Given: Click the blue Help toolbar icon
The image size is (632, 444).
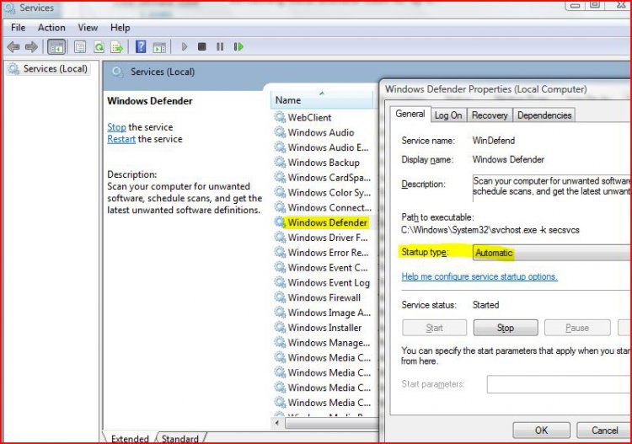Looking at the screenshot, I should [141, 46].
